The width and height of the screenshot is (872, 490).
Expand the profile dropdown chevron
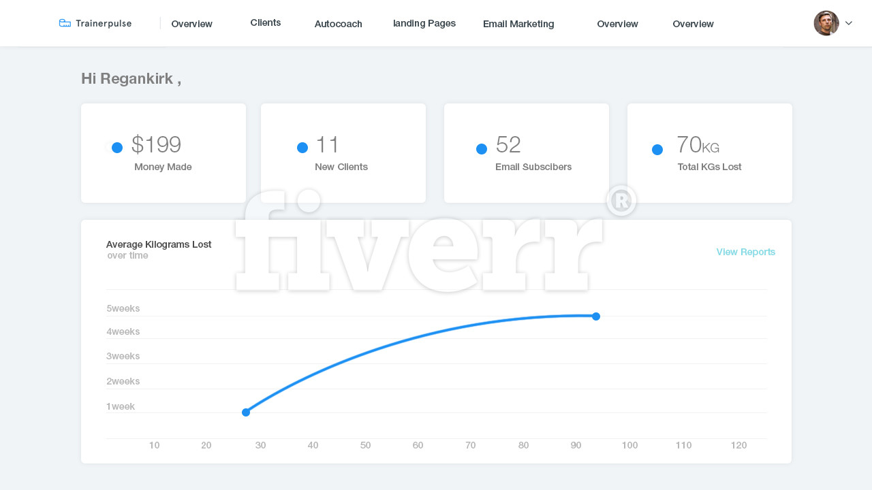(849, 23)
